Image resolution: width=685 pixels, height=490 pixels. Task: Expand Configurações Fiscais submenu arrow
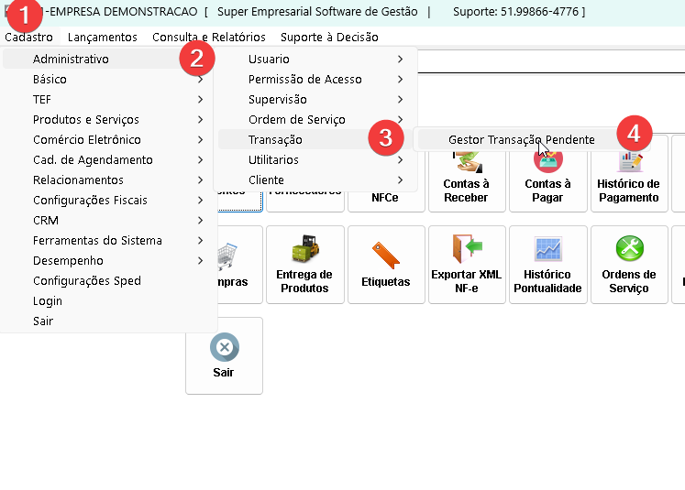click(200, 201)
